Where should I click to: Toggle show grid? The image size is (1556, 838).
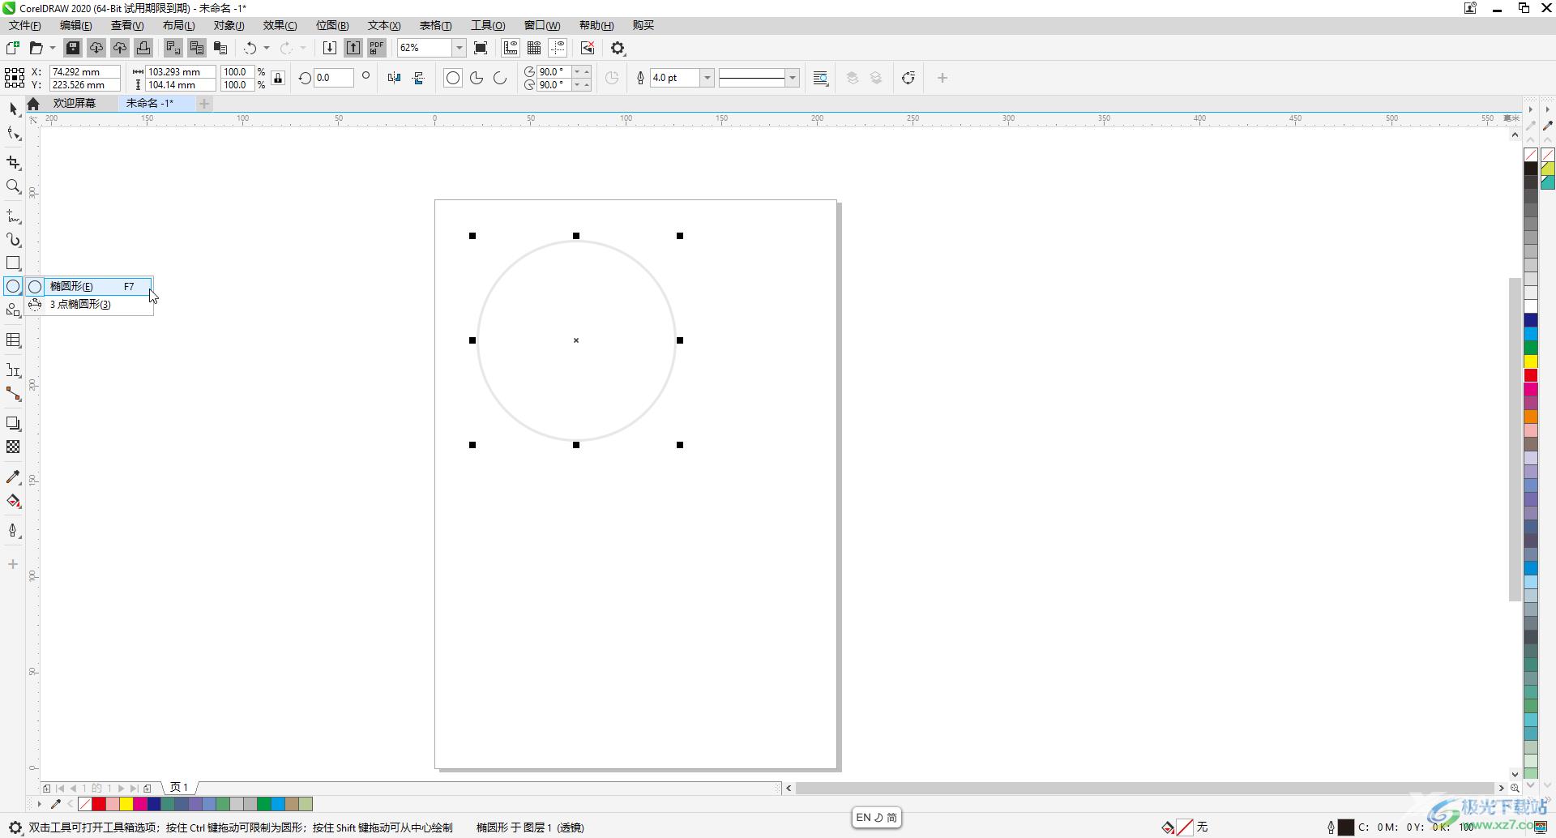pyautogui.click(x=534, y=48)
